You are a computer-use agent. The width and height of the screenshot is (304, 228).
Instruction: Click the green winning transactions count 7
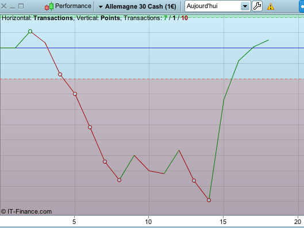(166, 18)
